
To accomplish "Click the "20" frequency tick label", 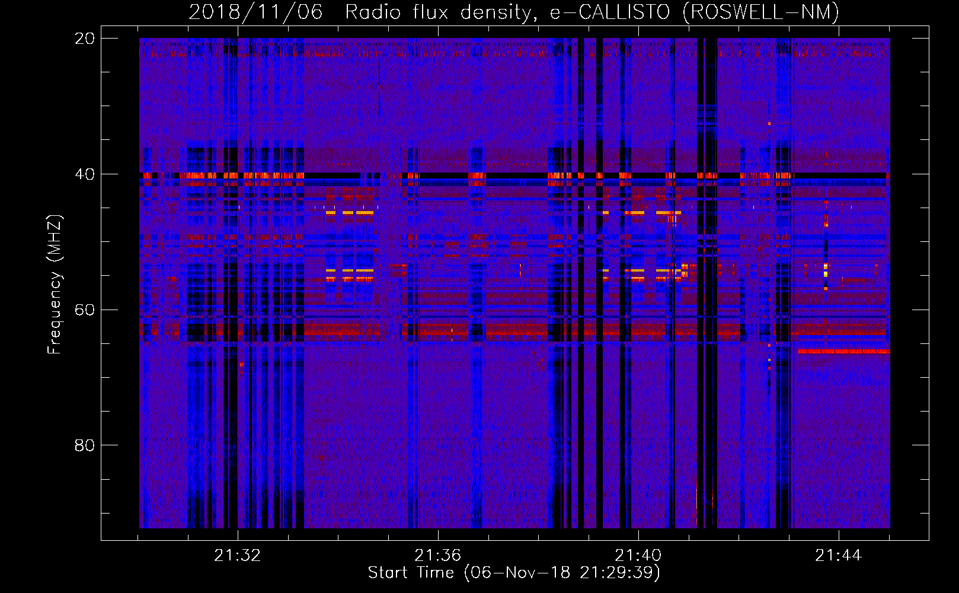I will (x=85, y=39).
